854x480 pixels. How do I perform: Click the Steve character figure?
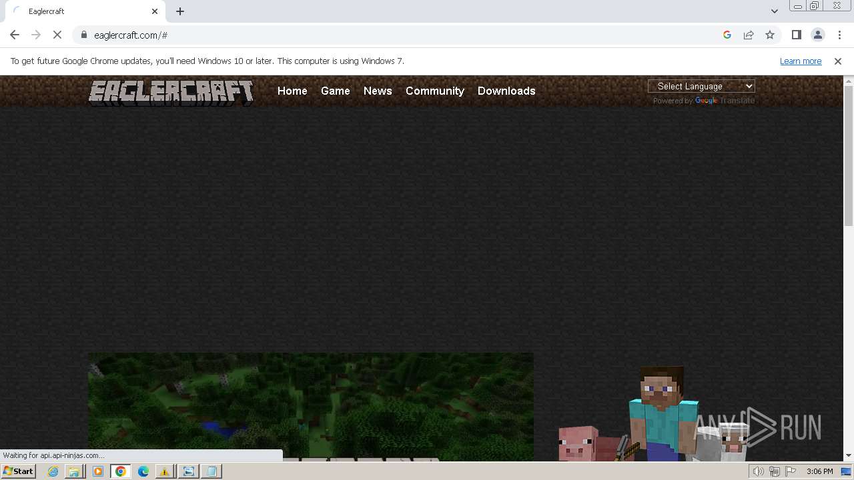click(663, 413)
